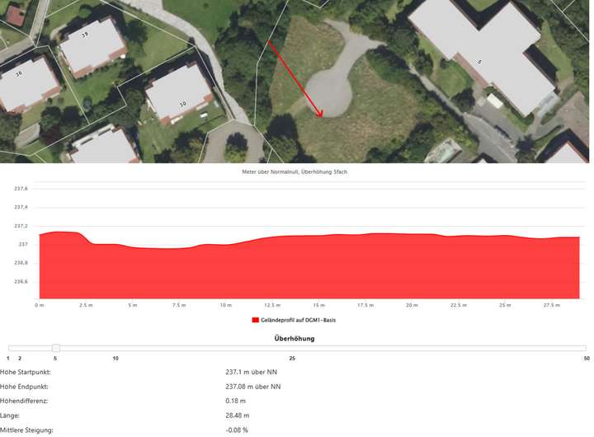The height and width of the screenshot is (437, 594).
Task: Click the Länge value 28.48 m
Action: pyautogui.click(x=238, y=416)
